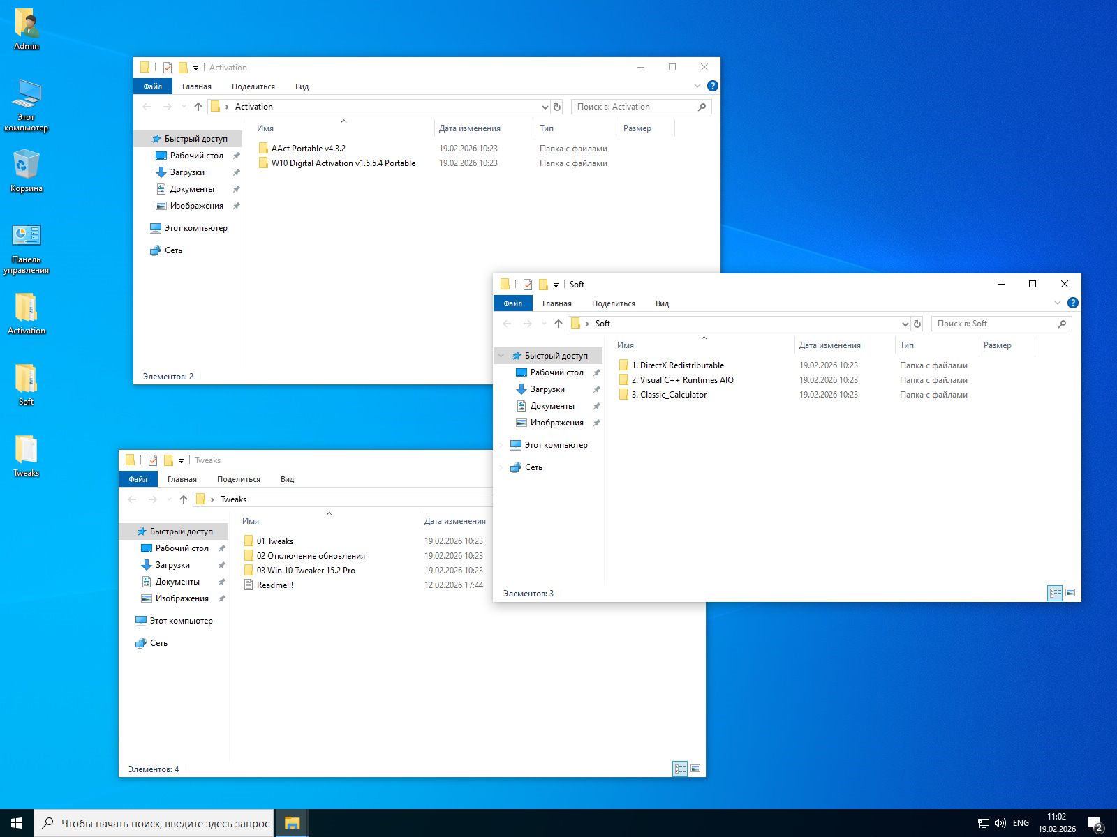Switch Soft window to details view
1117x837 pixels.
pyautogui.click(x=1055, y=593)
